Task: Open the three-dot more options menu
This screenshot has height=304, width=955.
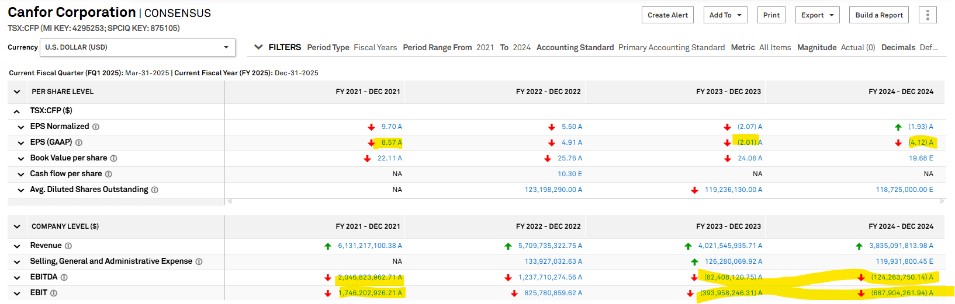Action: pyautogui.click(x=928, y=15)
